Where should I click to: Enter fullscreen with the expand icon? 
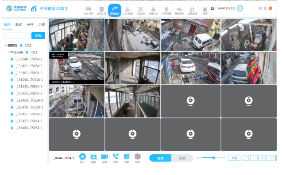[245, 158]
